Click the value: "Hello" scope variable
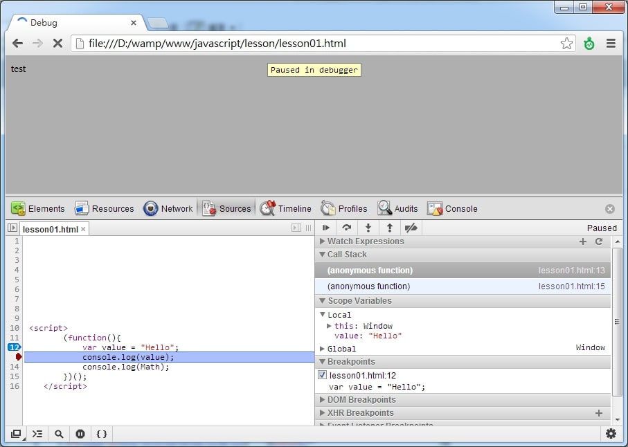This screenshot has height=447, width=628. point(368,336)
